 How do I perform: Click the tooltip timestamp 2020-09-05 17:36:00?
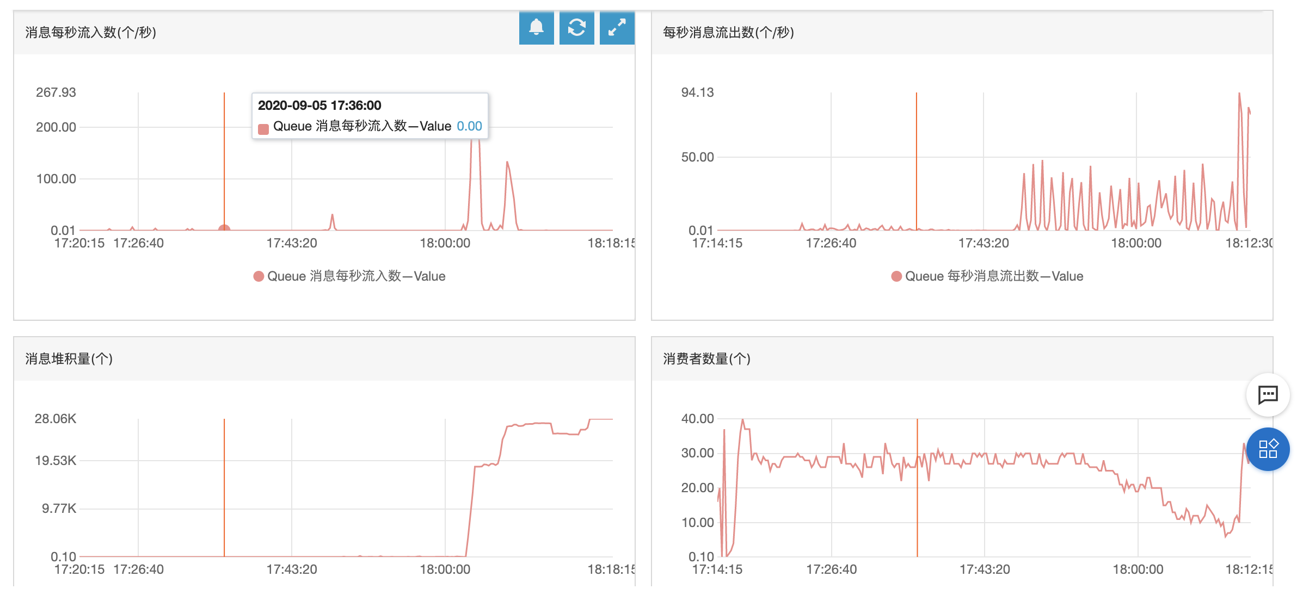point(320,106)
